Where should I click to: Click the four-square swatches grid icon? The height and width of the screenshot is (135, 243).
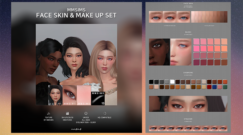coord(67,113)
